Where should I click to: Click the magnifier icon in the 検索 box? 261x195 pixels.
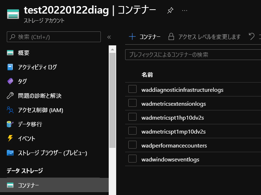pyautogui.click(x=13, y=37)
